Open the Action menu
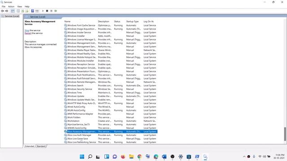The width and height of the screenshot is (287, 161). point(11,6)
